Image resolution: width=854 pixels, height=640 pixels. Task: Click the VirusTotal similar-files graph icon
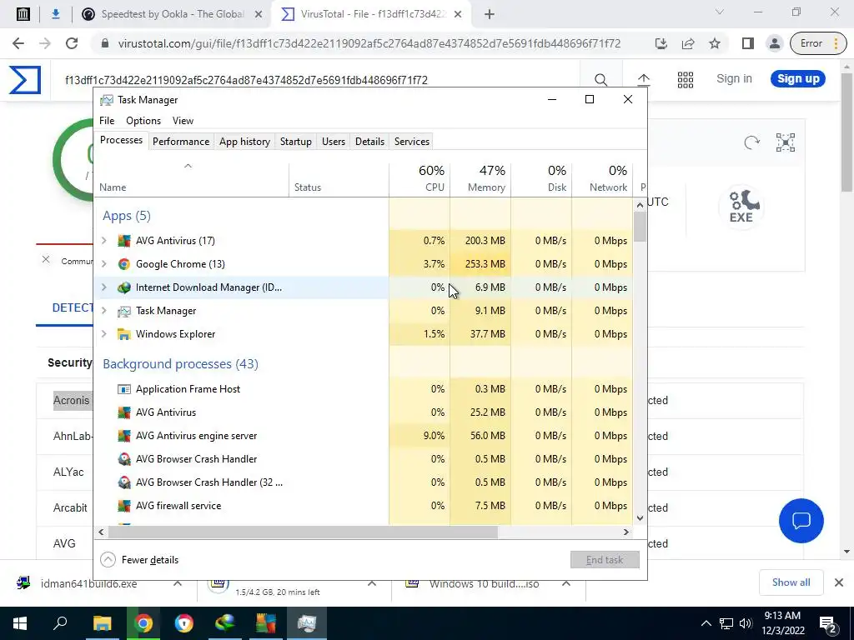786,142
